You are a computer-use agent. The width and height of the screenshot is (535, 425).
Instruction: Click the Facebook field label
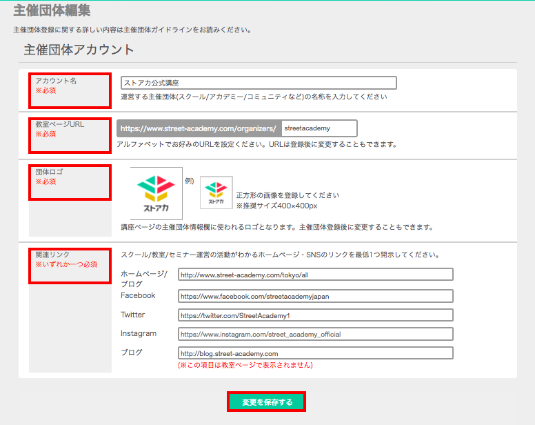[x=138, y=295]
